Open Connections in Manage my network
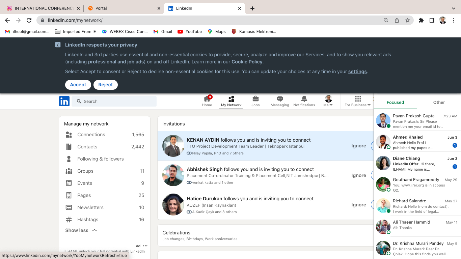461x259 pixels. coord(105,135)
